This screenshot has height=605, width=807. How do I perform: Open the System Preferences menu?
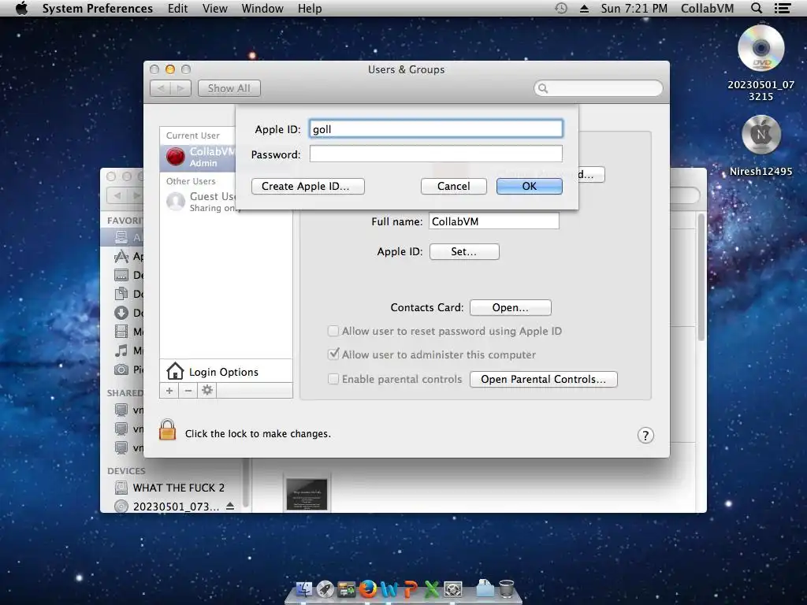97,8
